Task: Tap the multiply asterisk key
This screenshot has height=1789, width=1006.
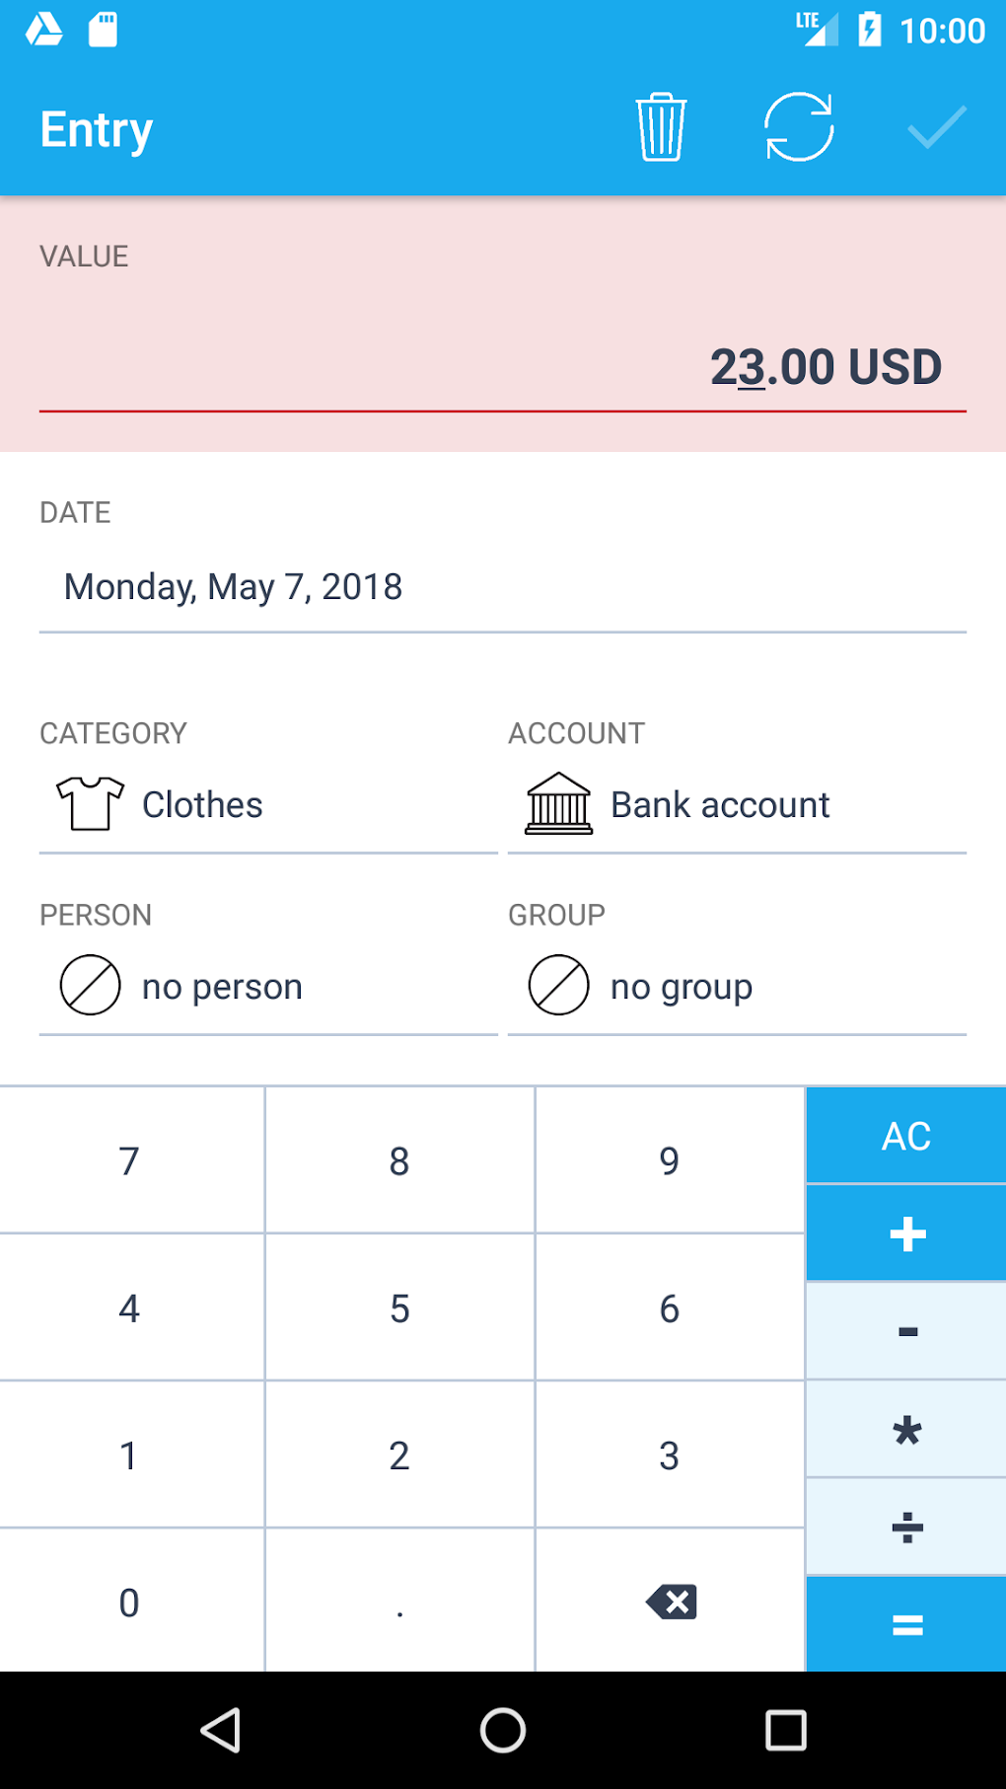Action: 906,1429
